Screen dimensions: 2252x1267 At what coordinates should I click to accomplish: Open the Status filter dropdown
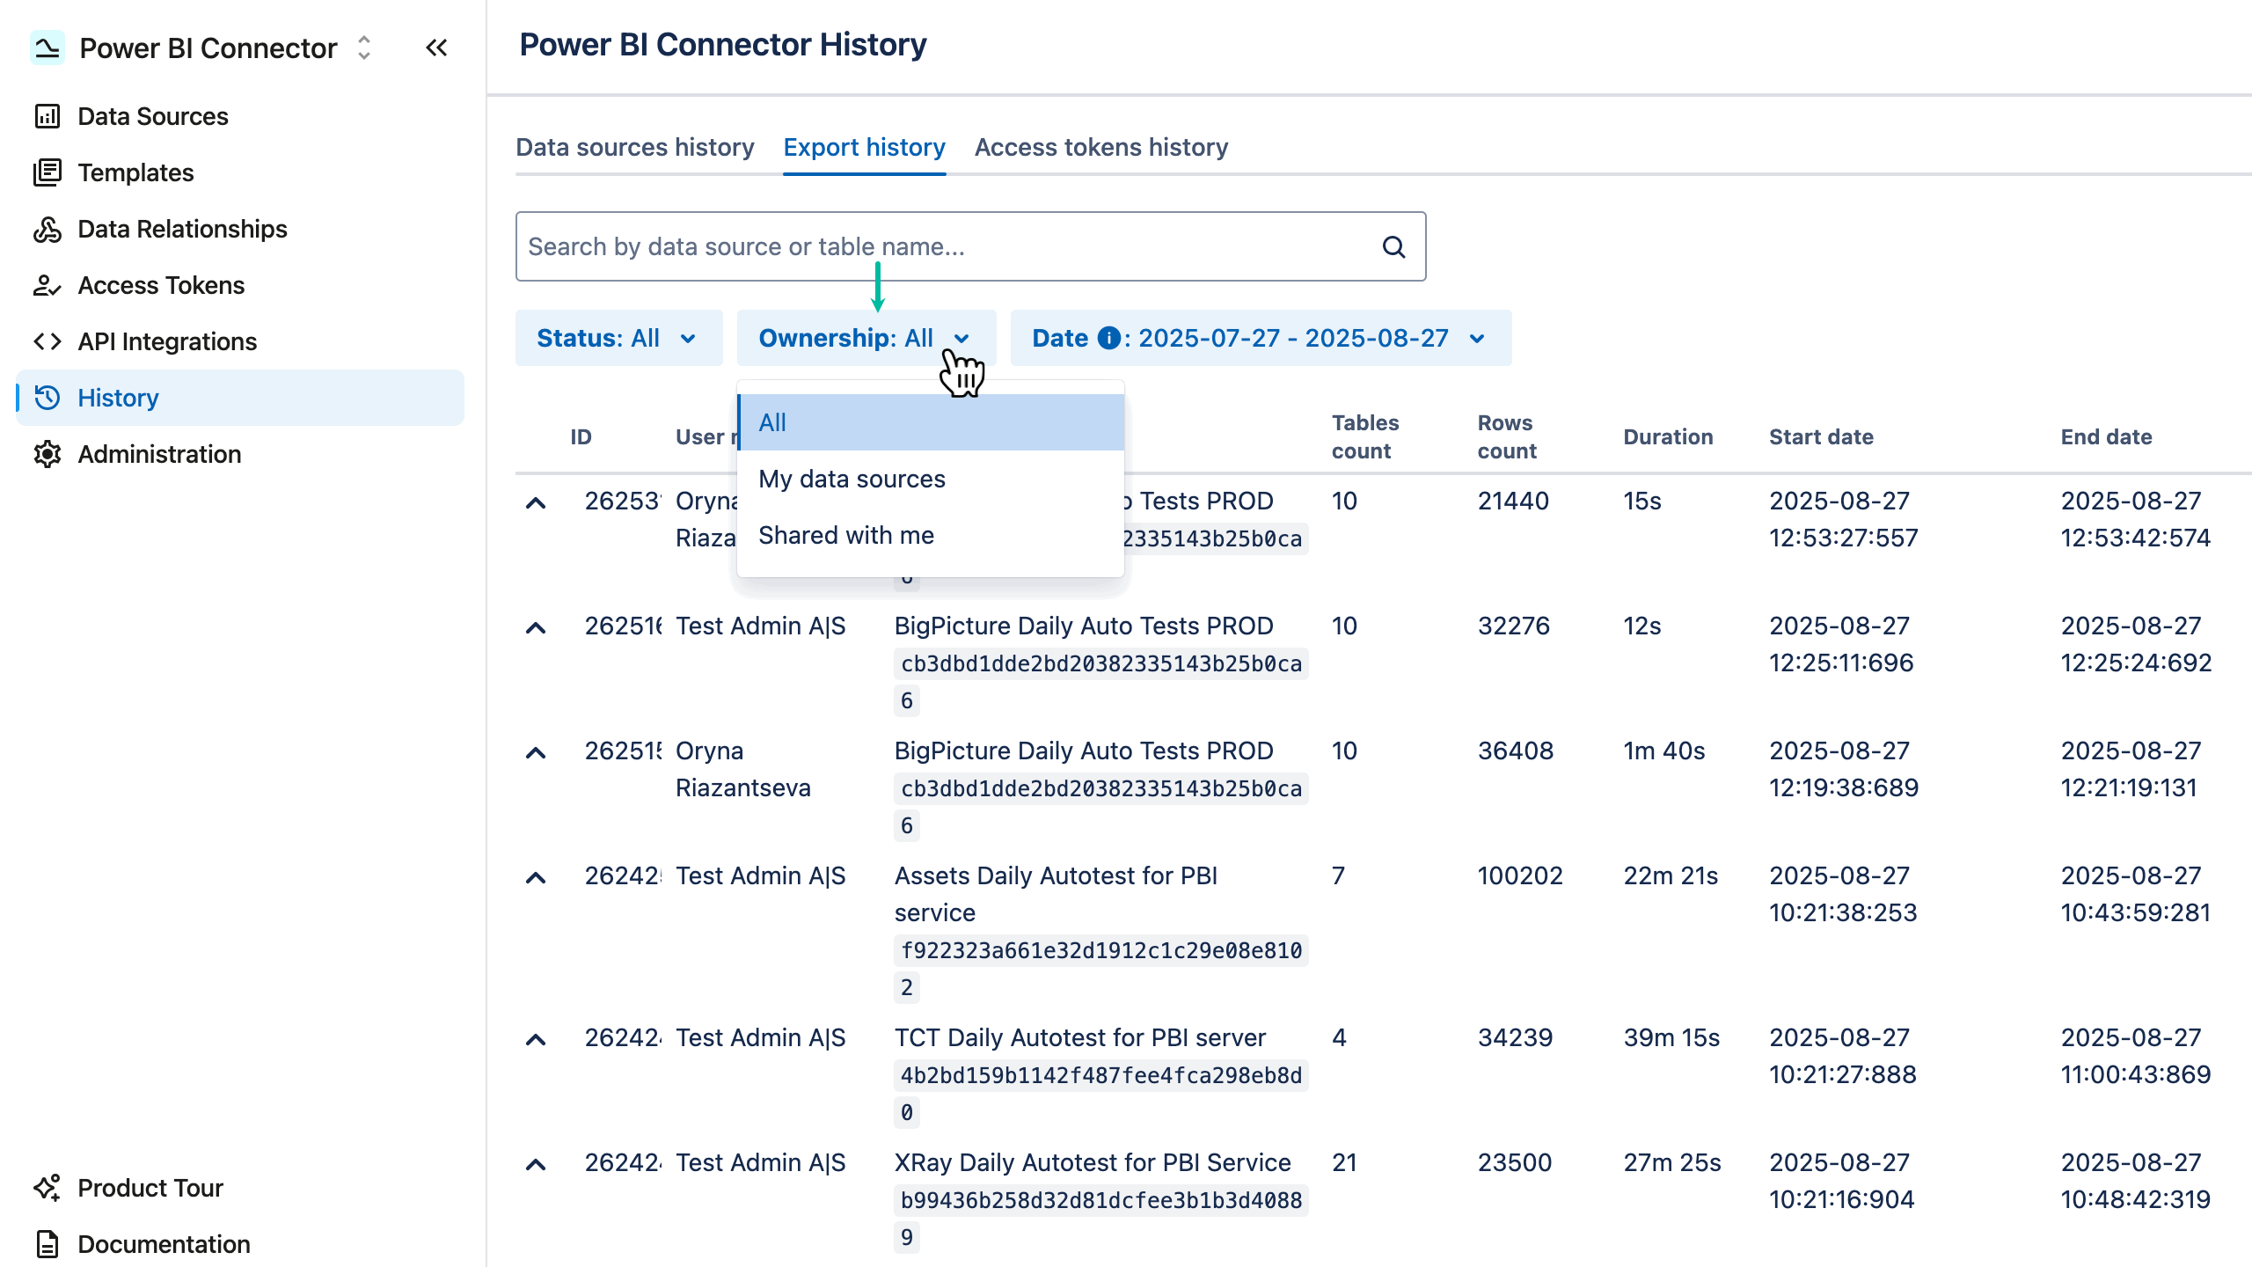tap(617, 338)
